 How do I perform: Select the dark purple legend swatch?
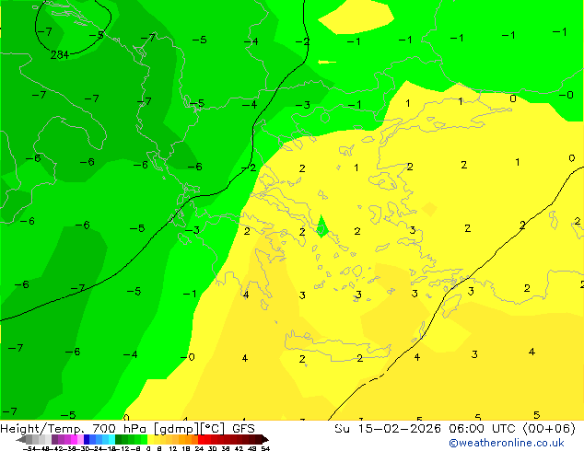pos(54,439)
